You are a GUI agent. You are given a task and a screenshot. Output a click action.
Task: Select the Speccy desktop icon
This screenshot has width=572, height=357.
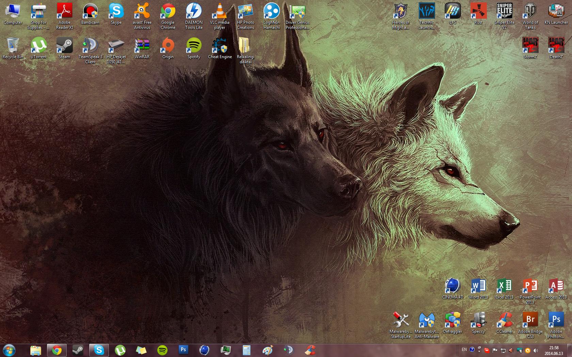pos(479,323)
